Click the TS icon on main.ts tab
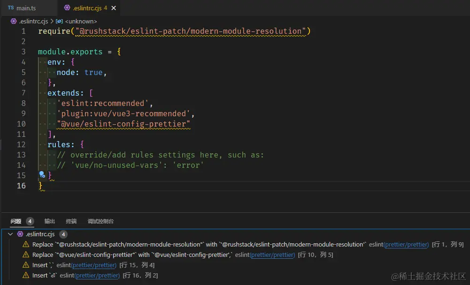The height and width of the screenshot is (285, 470). 11,8
